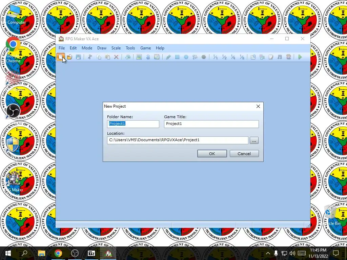Viewport: 347px width, 260px height.
Task: Open the Edit menu
Action: pos(73,48)
